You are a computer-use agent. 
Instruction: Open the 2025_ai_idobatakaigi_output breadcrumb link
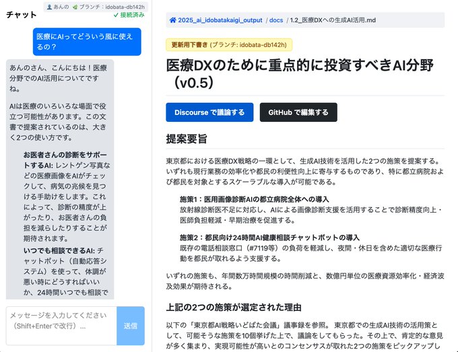(x=220, y=20)
